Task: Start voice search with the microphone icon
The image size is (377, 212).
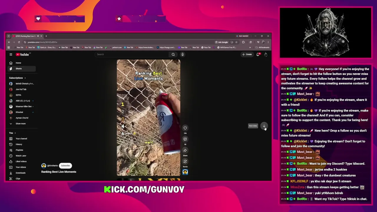Action: [182, 54]
